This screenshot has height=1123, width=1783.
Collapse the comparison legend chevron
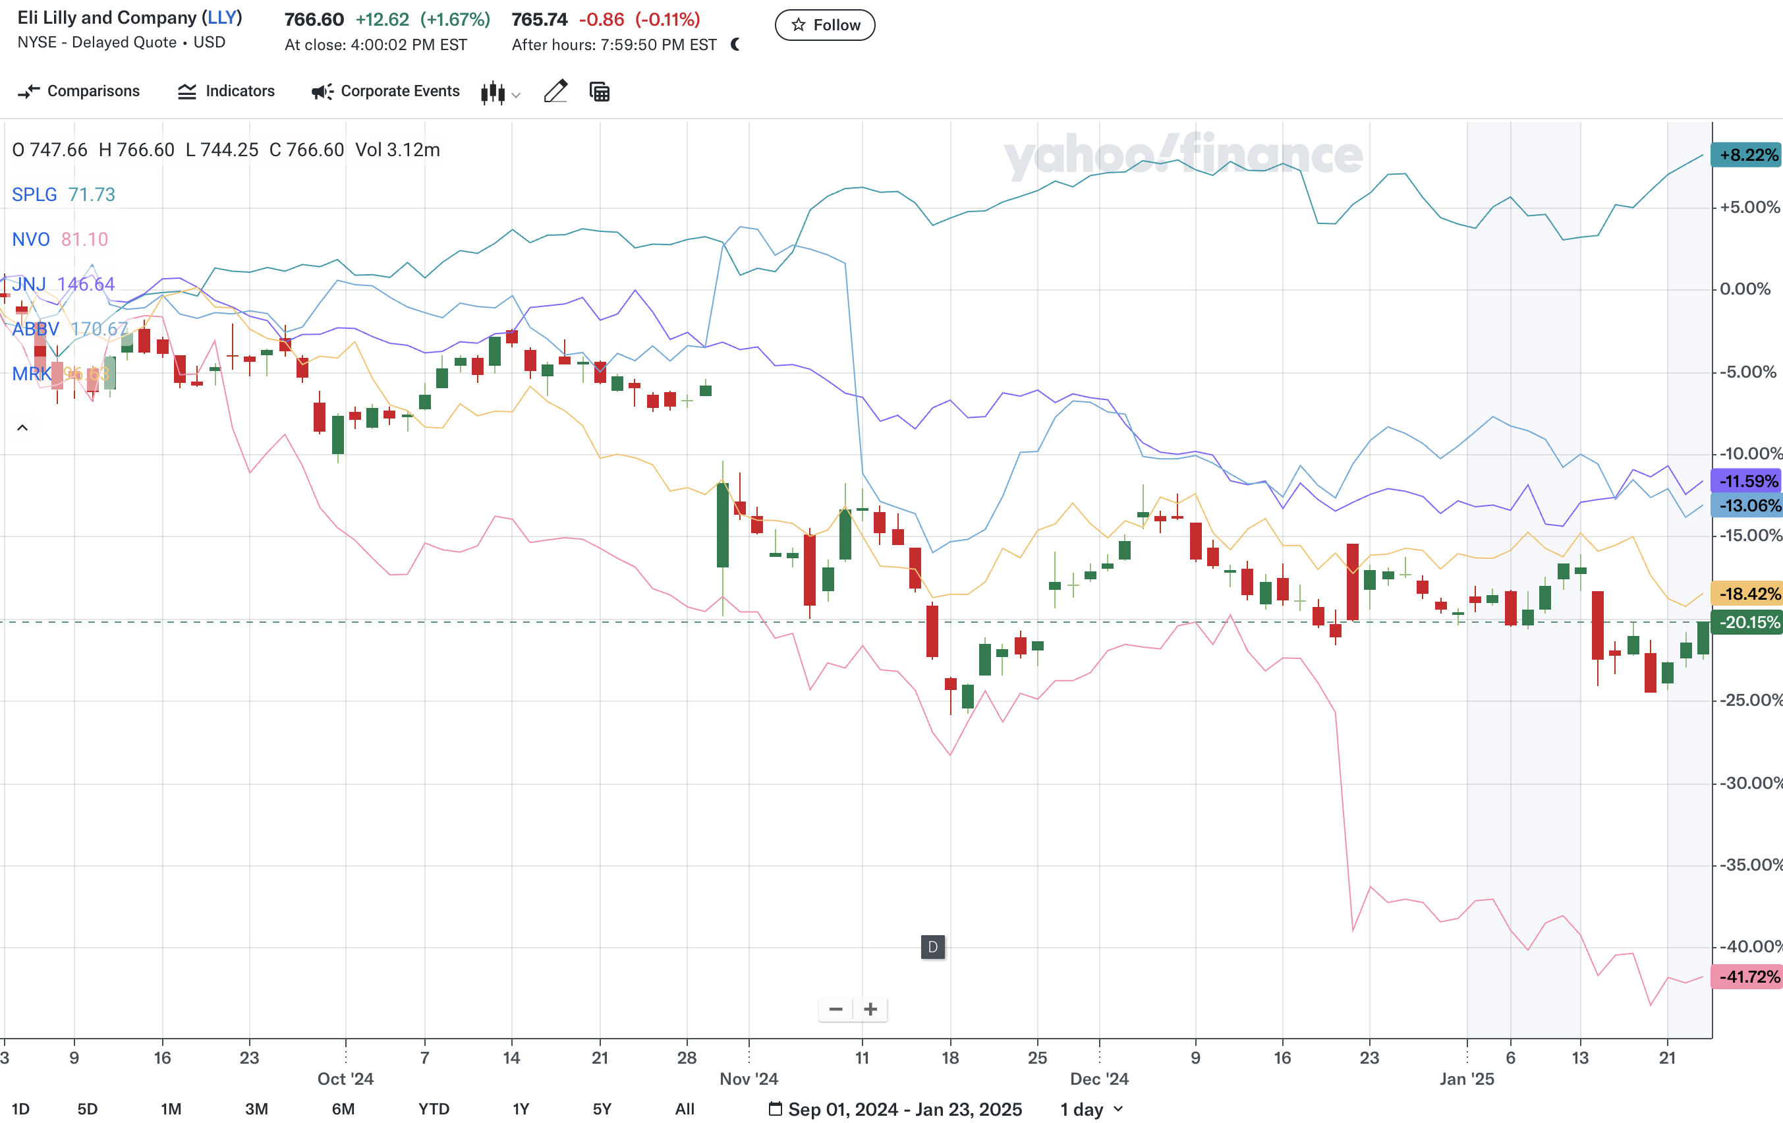pyautogui.click(x=22, y=428)
